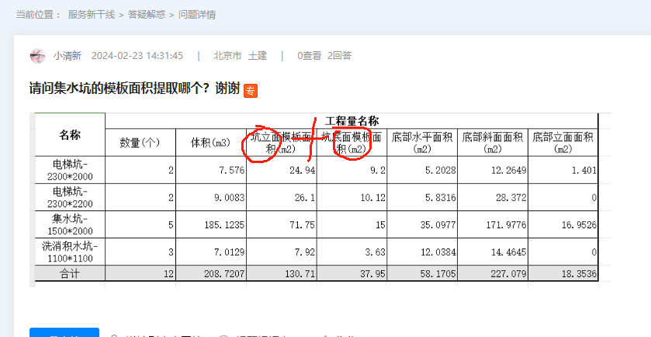
Task: Click cell value 10.12
Action: (352, 197)
